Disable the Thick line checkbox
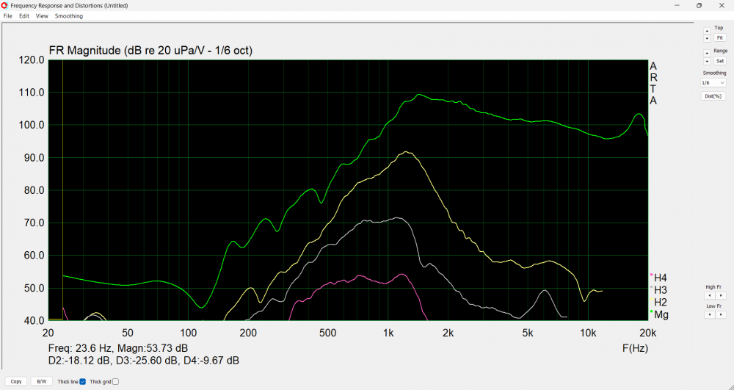 coord(83,381)
